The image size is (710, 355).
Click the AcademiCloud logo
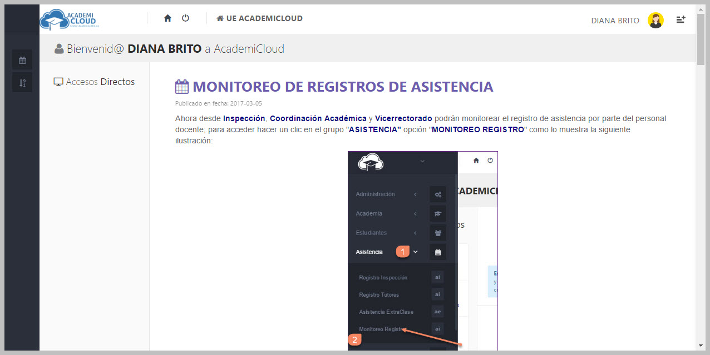pos(68,19)
